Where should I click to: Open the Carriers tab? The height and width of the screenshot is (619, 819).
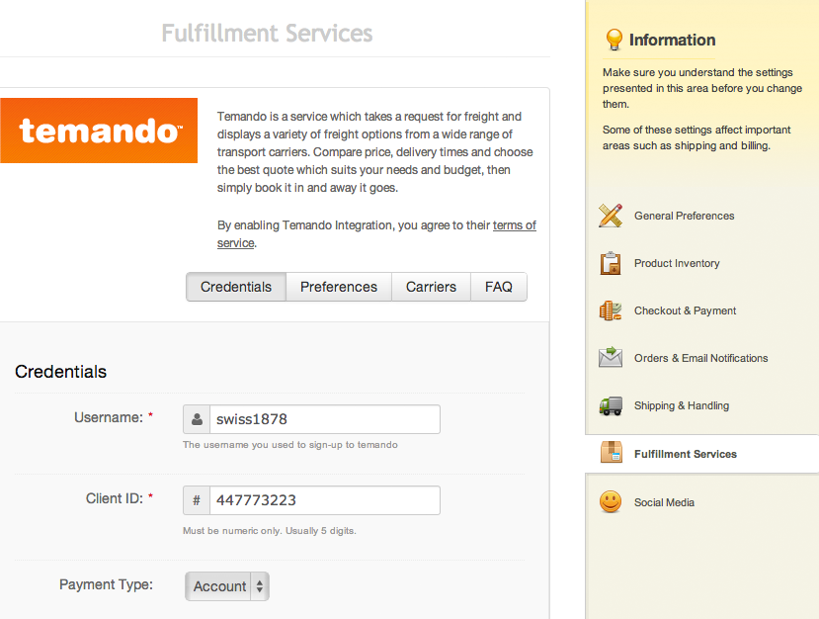tap(431, 287)
